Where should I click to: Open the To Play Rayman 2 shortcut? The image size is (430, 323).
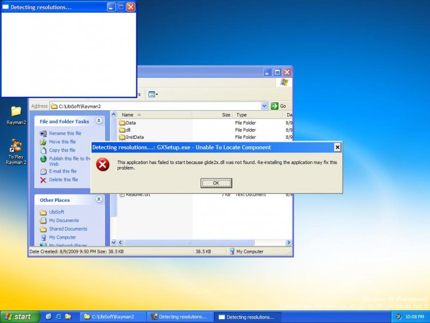16,146
